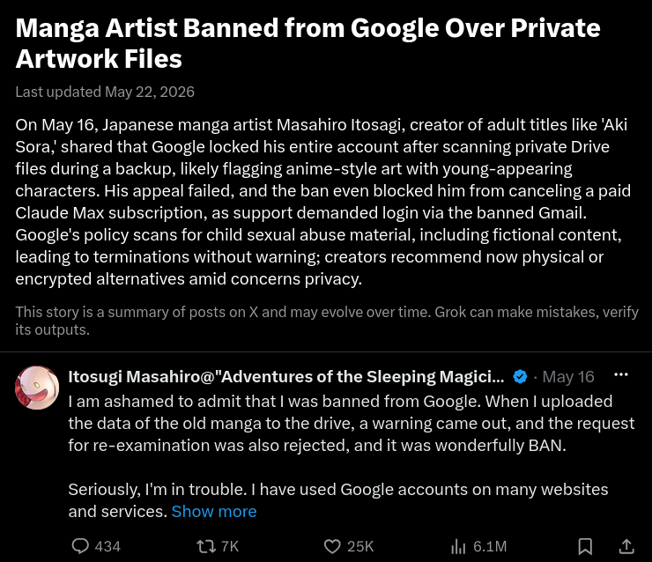Open Itosugi Masahiro's profile avatar
The width and height of the screenshot is (652, 562).
click(37, 388)
